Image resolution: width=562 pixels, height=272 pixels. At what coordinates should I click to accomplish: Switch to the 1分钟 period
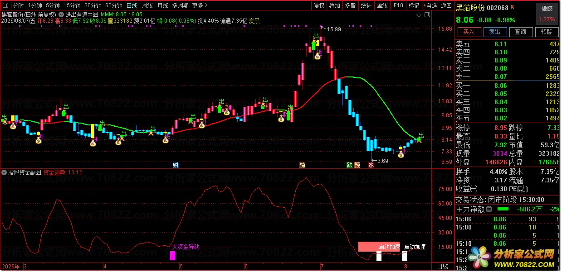click(35, 5)
